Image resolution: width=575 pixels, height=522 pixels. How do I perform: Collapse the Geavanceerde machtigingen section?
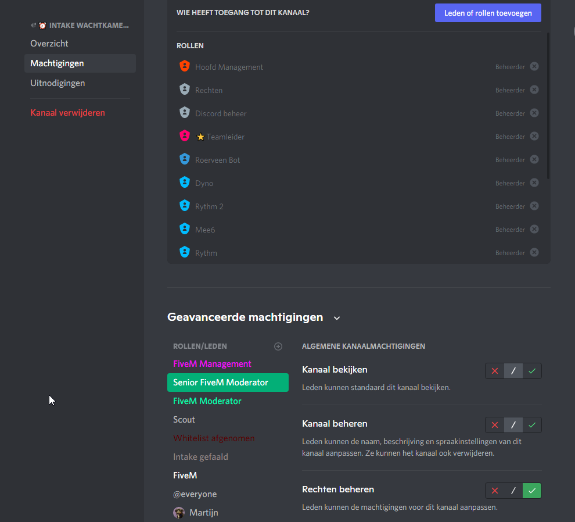click(x=337, y=318)
